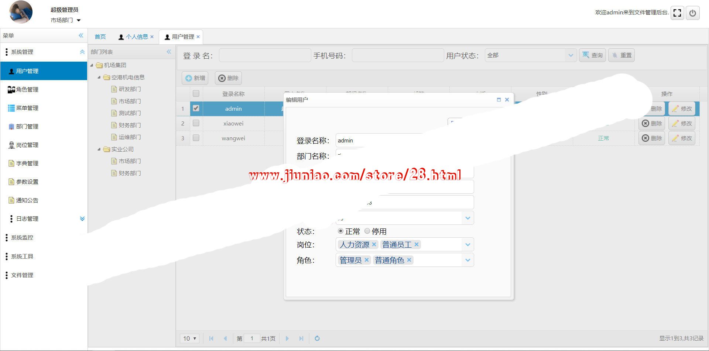Image resolution: width=709 pixels, height=351 pixels.
Task: Select 研发部门 in the department tree
Action: point(130,89)
